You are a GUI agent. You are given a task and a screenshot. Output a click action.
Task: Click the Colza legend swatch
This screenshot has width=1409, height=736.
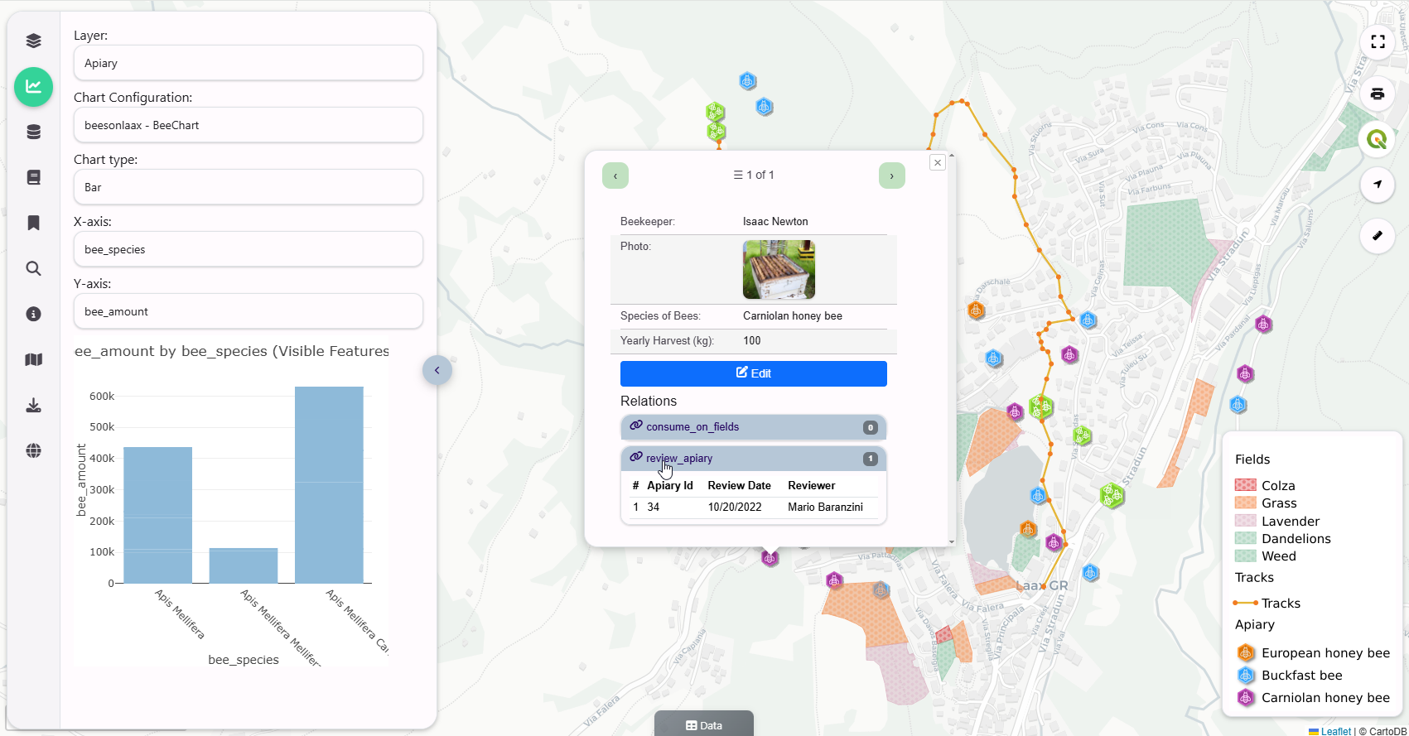(x=1246, y=485)
